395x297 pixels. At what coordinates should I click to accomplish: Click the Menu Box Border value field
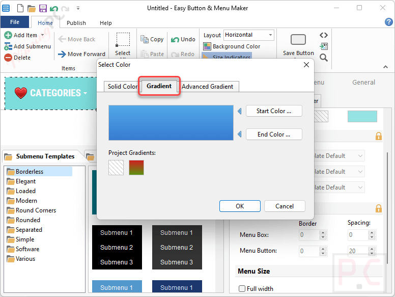pos(309,235)
